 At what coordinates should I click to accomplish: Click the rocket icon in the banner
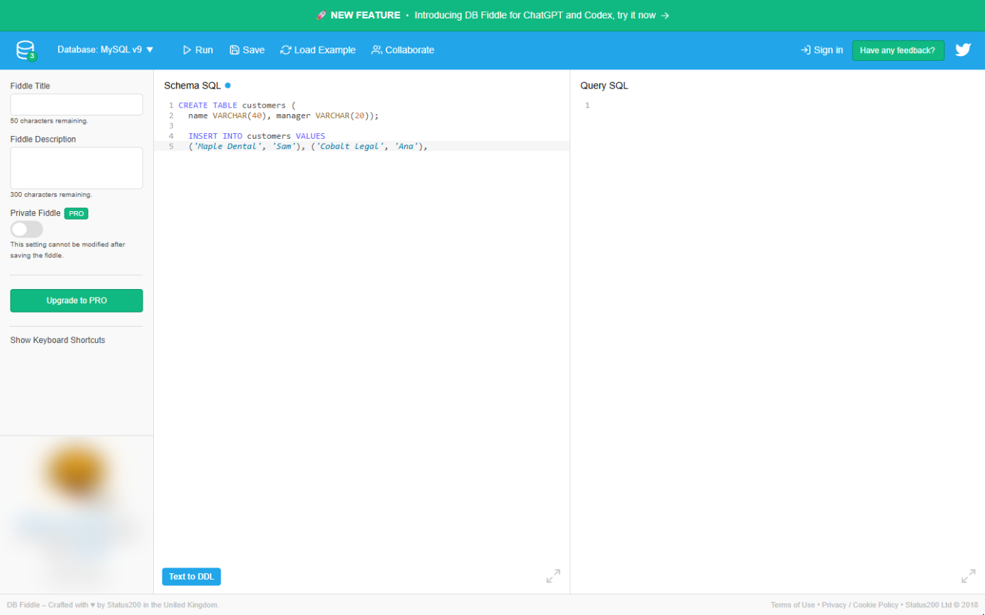[x=321, y=15]
